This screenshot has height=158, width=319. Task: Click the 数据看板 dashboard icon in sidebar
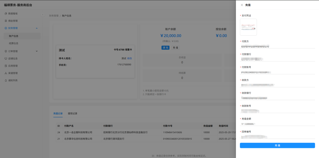coord(6,14)
